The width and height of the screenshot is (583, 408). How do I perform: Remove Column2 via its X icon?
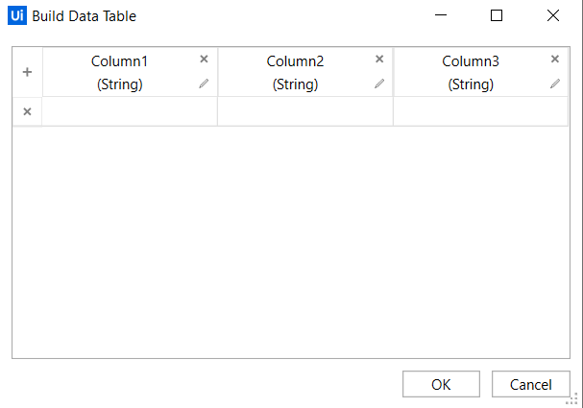(379, 59)
